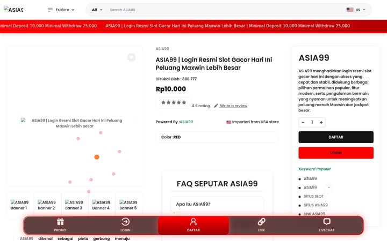Click the 4.6 rating text
Image resolution: width=387 pixels, height=241 pixels.
point(201,106)
